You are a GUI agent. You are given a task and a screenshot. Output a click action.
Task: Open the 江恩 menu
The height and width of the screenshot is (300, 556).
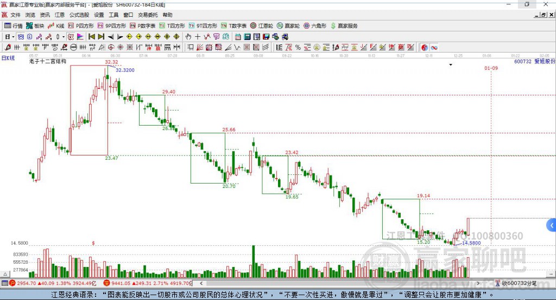coord(60,15)
